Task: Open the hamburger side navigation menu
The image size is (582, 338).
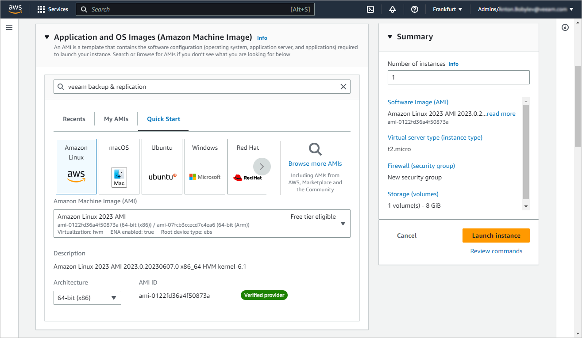Action: (9, 27)
